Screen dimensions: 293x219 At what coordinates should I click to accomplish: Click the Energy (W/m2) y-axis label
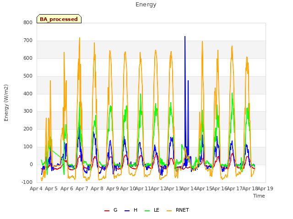[x=6, y=103]
